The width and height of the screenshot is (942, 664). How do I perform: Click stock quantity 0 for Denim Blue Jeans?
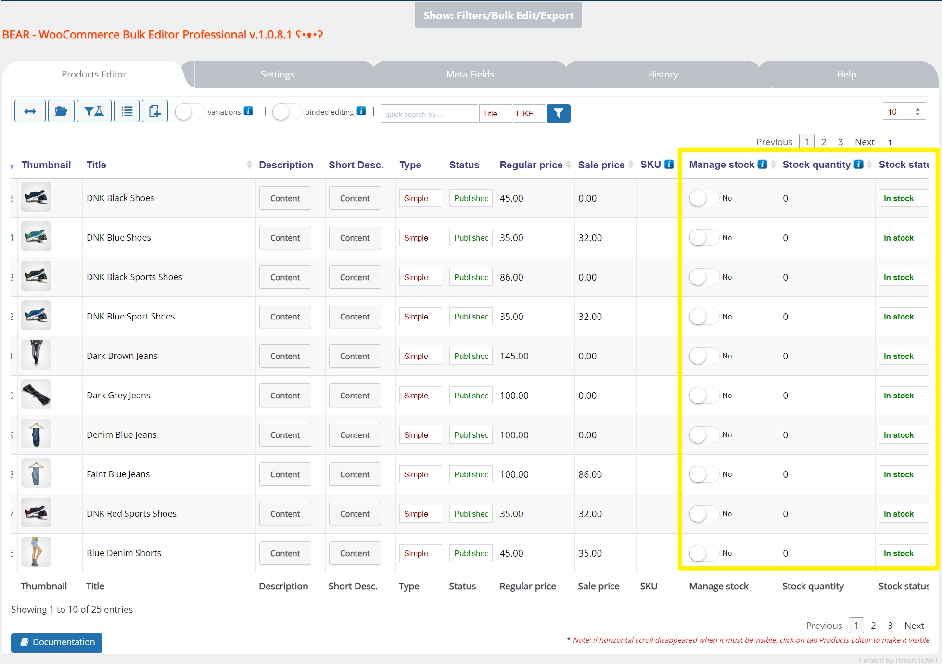coord(785,435)
